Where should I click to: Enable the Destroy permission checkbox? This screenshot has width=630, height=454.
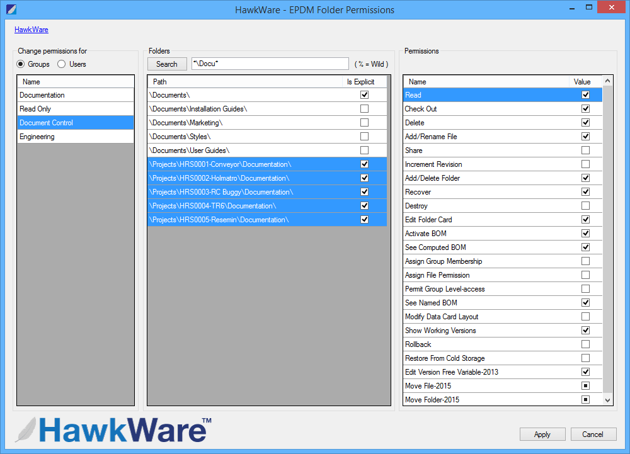585,205
